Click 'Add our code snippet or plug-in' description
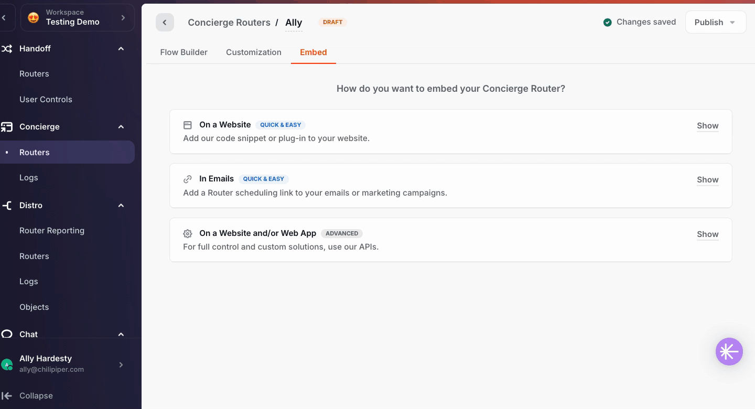 [x=276, y=138]
